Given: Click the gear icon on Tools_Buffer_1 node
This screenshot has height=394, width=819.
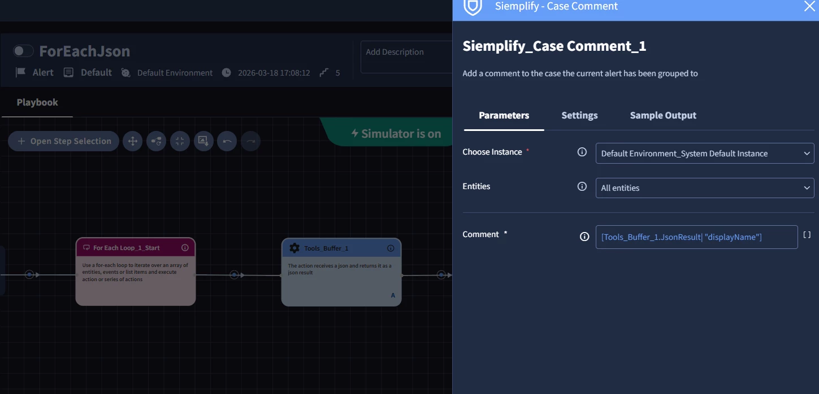Looking at the screenshot, I should [x=294, y=248].
